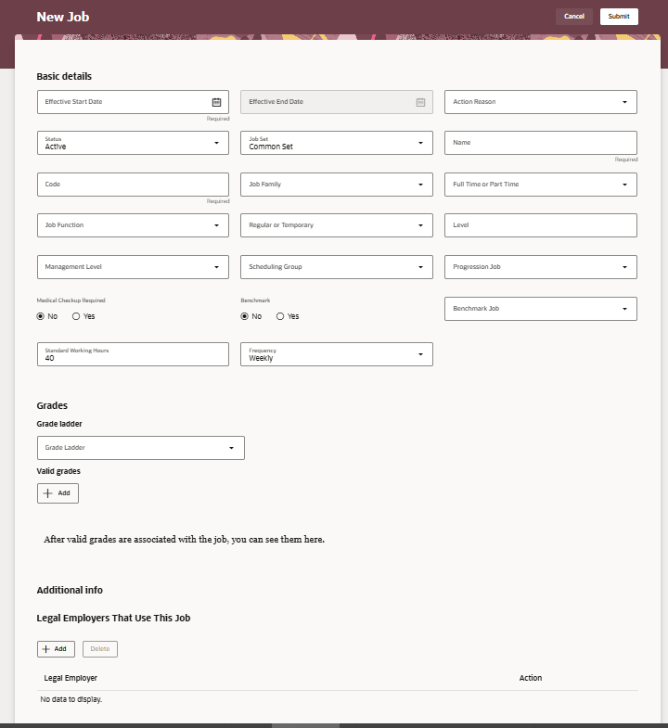This screenshot has width=668, height=728.
Task: Focus the Name input field
Action: pyautogui.click(x=541, y=143)
